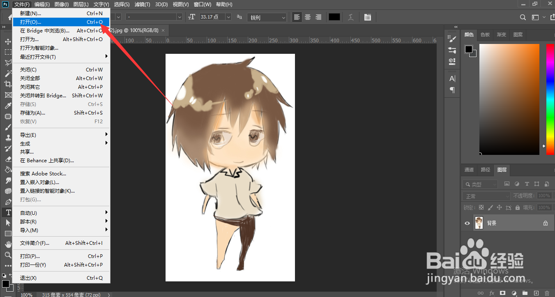Toggle lock all
The height and width of the screenshot is (297, 555).
[517, 207]
